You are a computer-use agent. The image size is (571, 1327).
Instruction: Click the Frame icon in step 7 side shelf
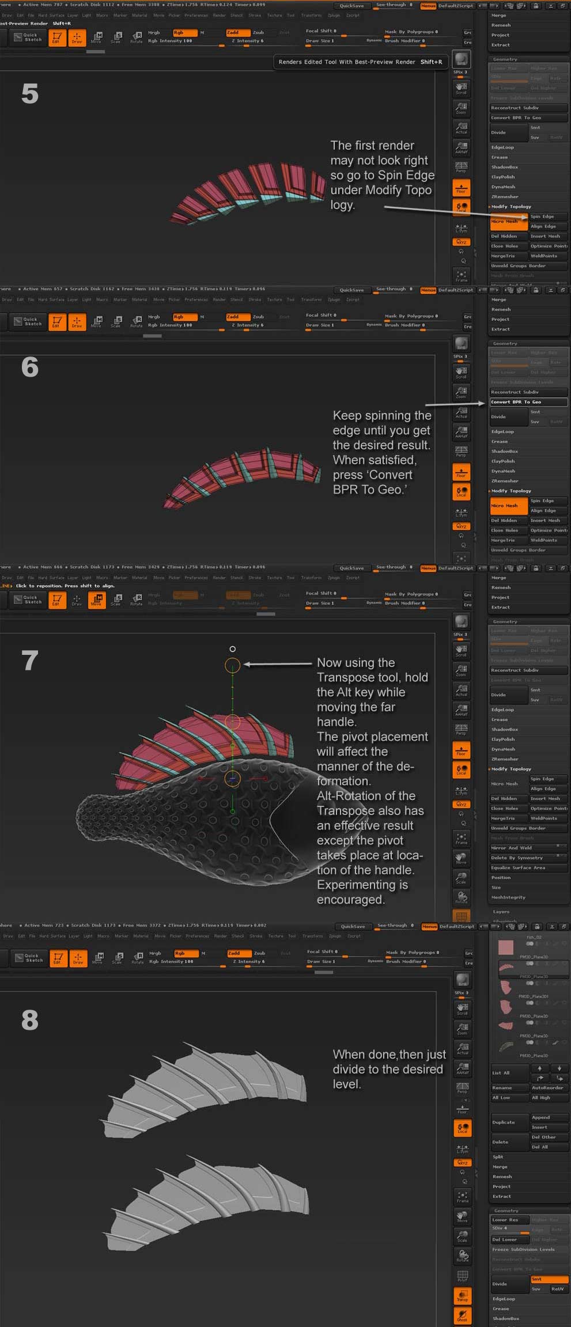[461, 838]
